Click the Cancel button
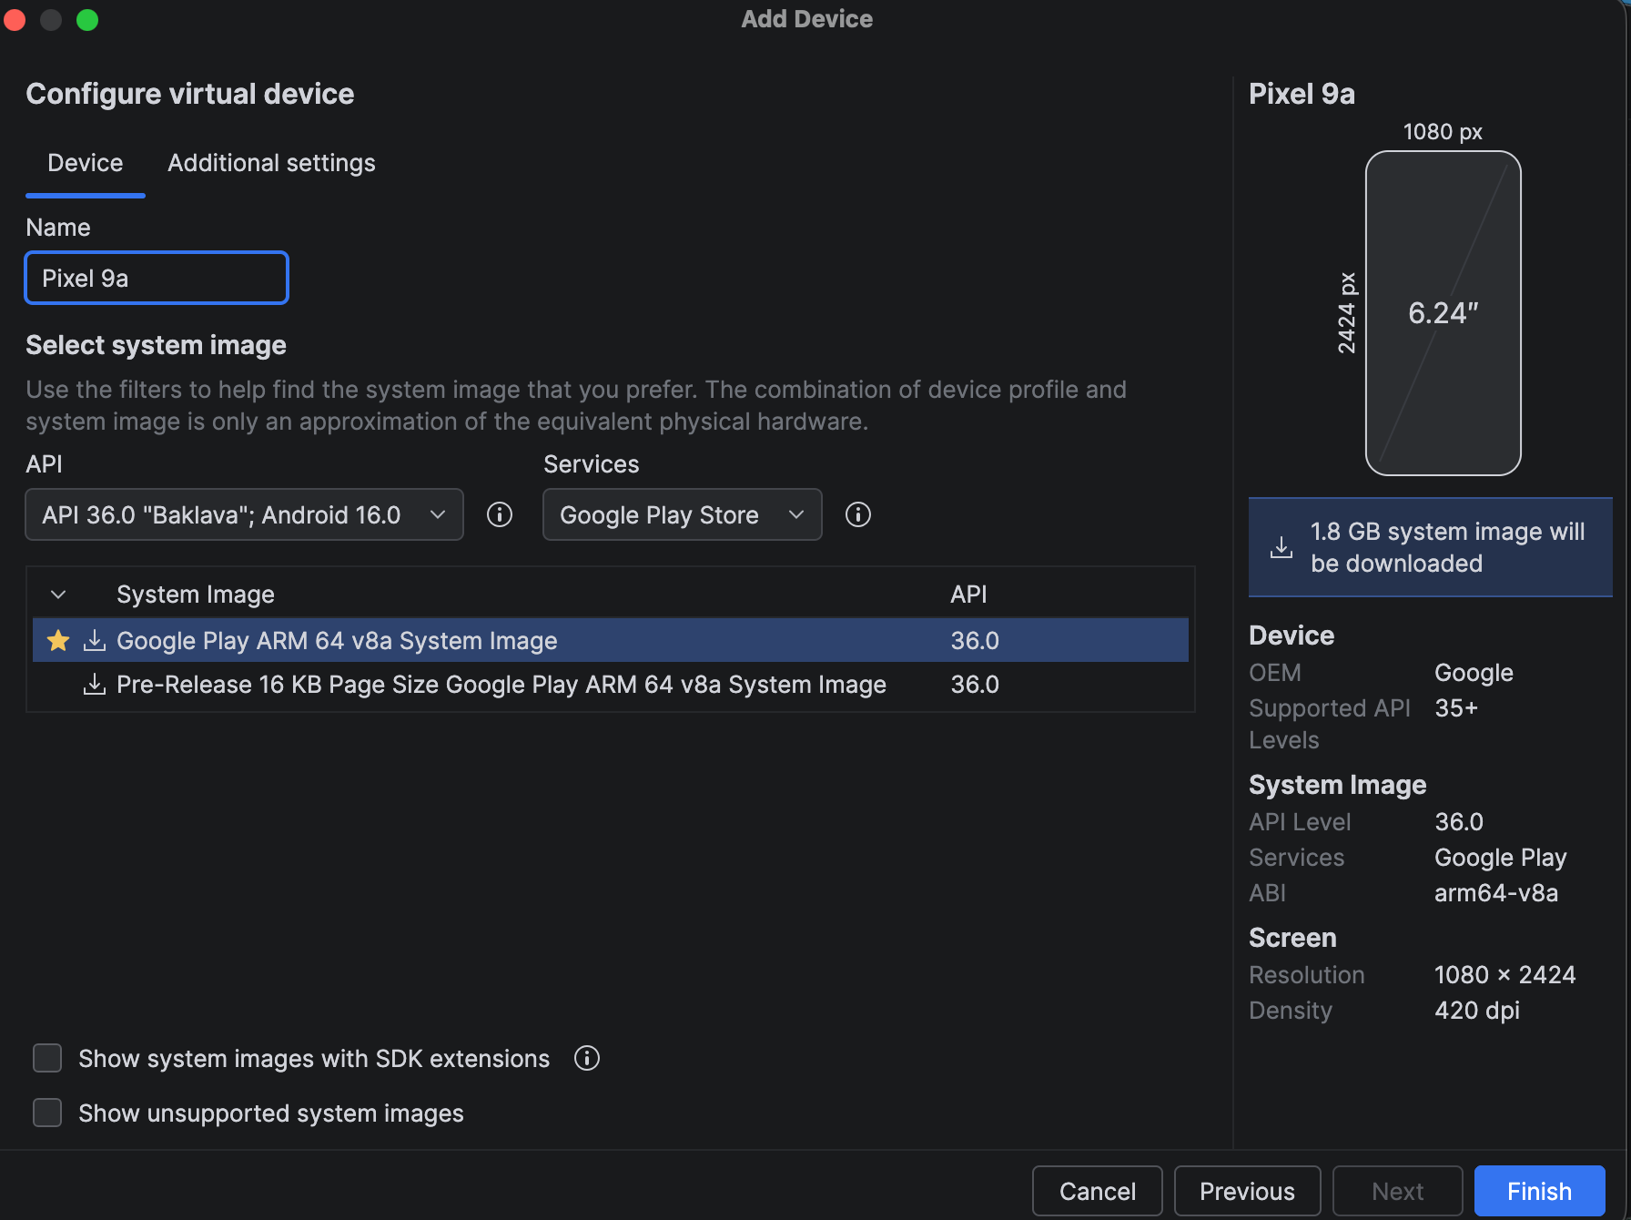1631x1220 pixels. [x=1098, y=1191]
